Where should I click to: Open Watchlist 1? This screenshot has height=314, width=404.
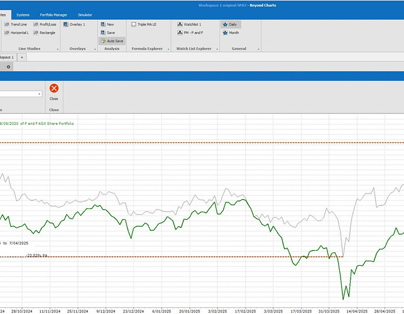click(189, 24)
